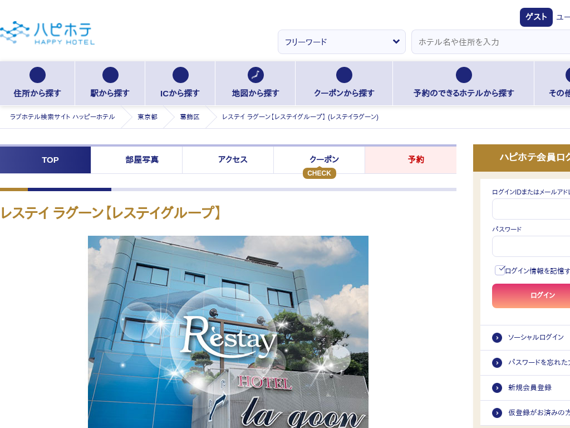Click the Japan map icon above 地図から探す
Viewport: 570px width, 428px height.
(x=255, y=75)
